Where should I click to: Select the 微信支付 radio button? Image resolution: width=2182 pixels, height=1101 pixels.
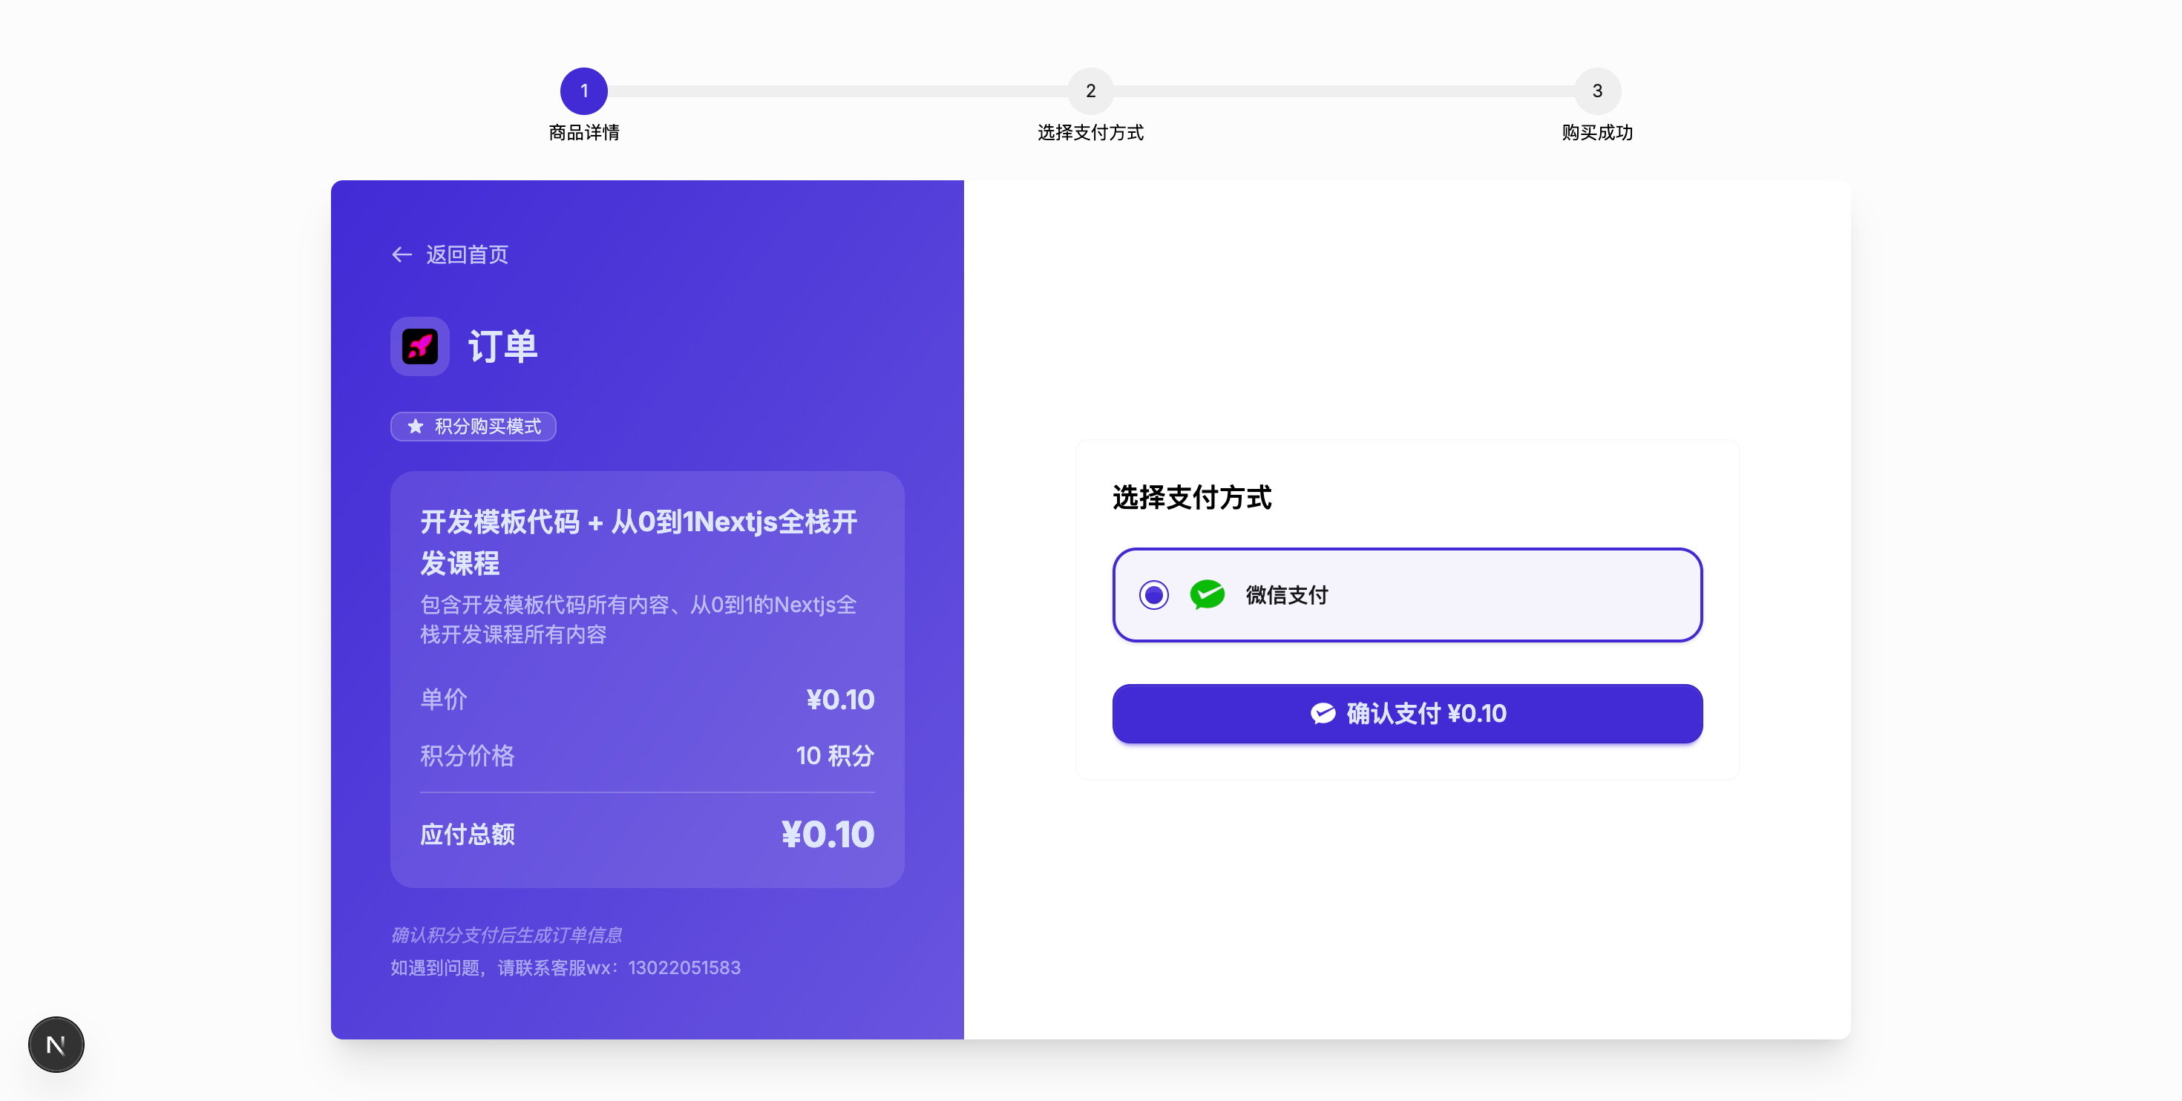pyautogui.click(x=1153, y=594)
